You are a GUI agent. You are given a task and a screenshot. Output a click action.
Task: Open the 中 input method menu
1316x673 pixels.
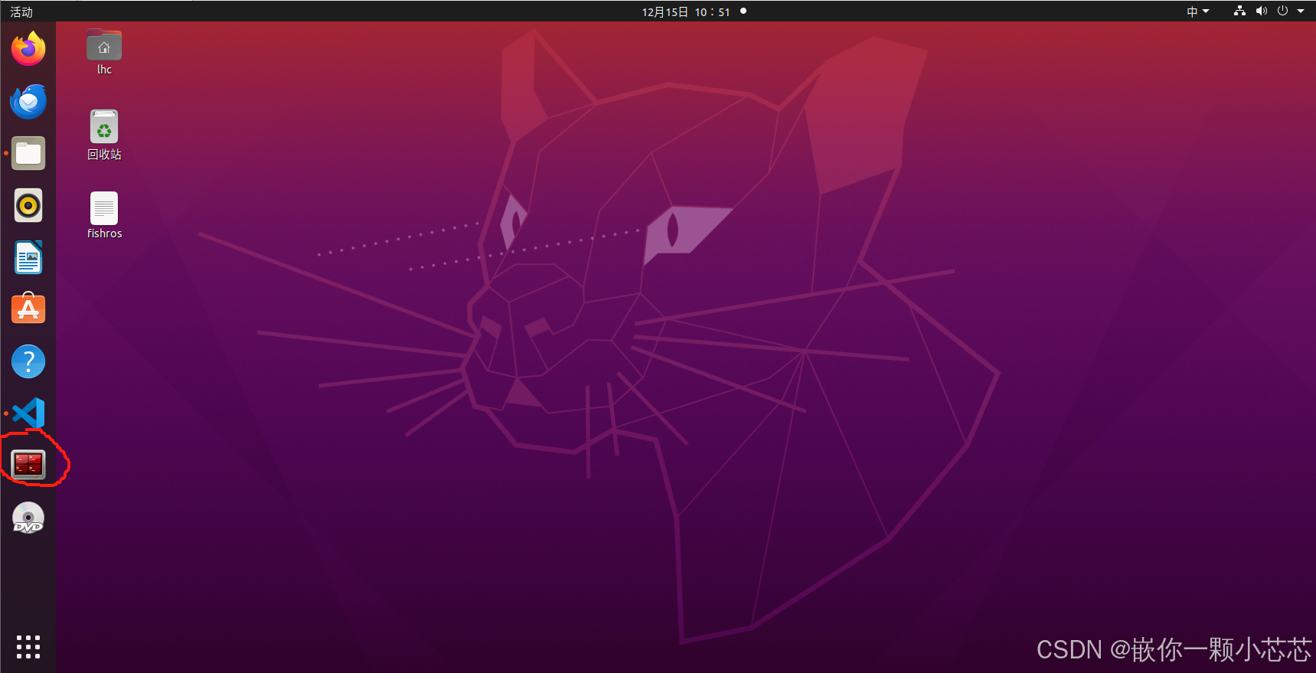pos(1197,11)
